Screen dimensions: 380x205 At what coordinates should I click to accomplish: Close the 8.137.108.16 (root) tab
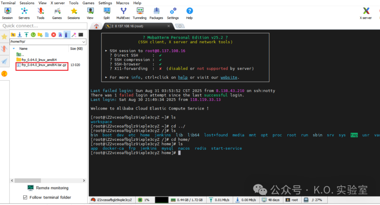point(169,26)
